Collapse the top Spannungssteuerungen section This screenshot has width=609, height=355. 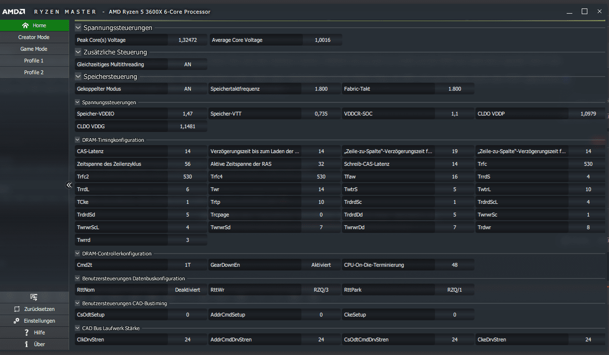[78, 28]
